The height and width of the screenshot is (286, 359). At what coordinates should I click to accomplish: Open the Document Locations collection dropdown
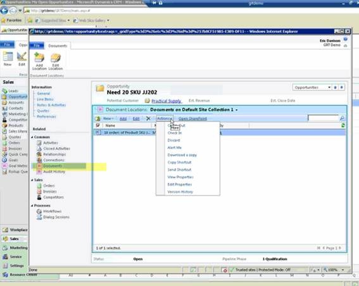[x=237, y=110]
